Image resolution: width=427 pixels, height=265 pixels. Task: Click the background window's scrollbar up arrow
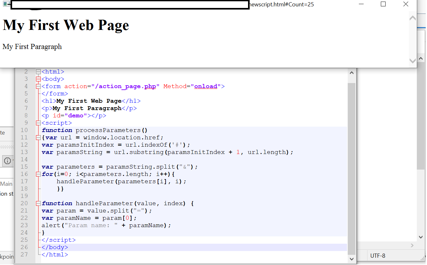point(421,59)
